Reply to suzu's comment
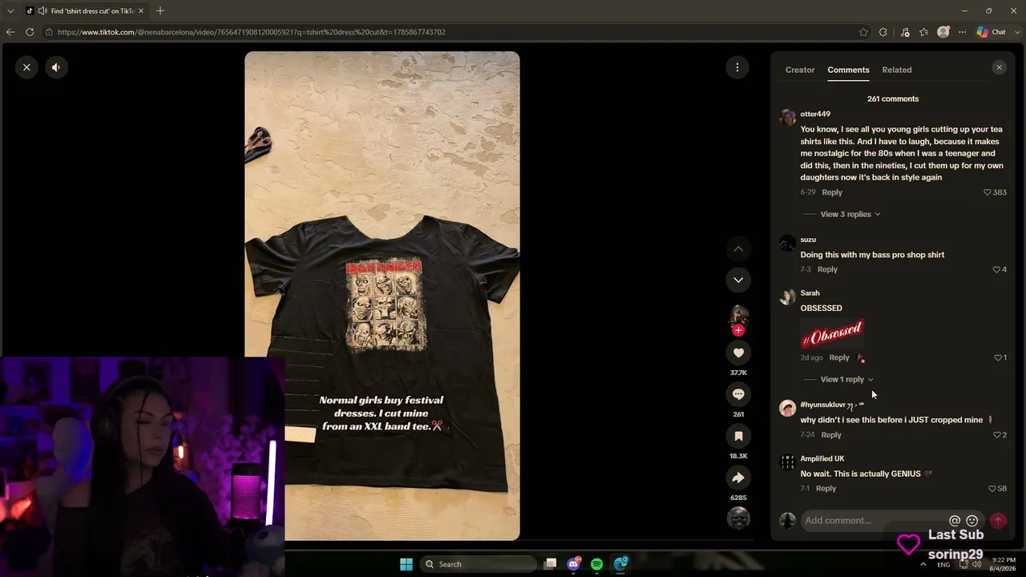Viewport: 1026px width, 577px height. click(x=827, y=269)
